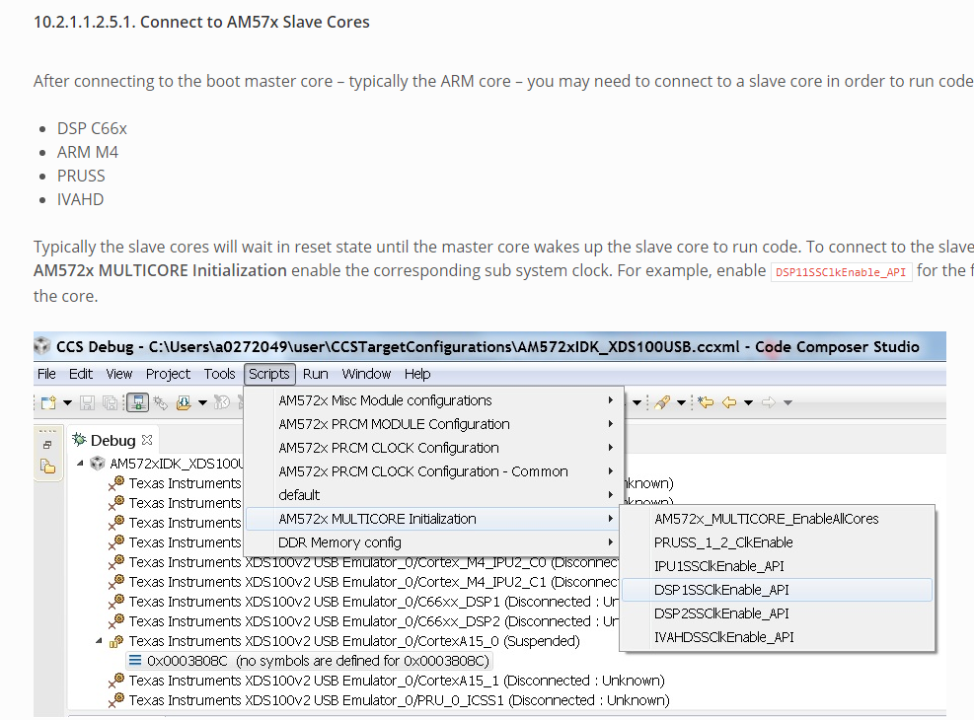This screenshot has height=720, width=974.
Task: Click the Code Composer Studio title icon
Action: point(41,346)
